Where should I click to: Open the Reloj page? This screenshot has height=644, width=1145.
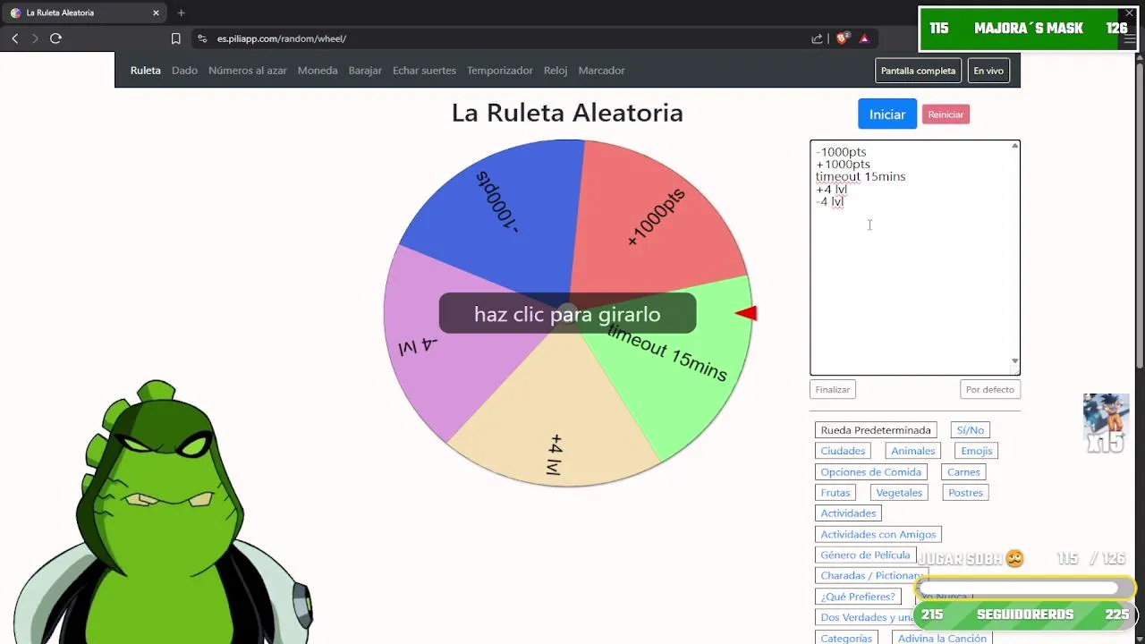(556, 70)
